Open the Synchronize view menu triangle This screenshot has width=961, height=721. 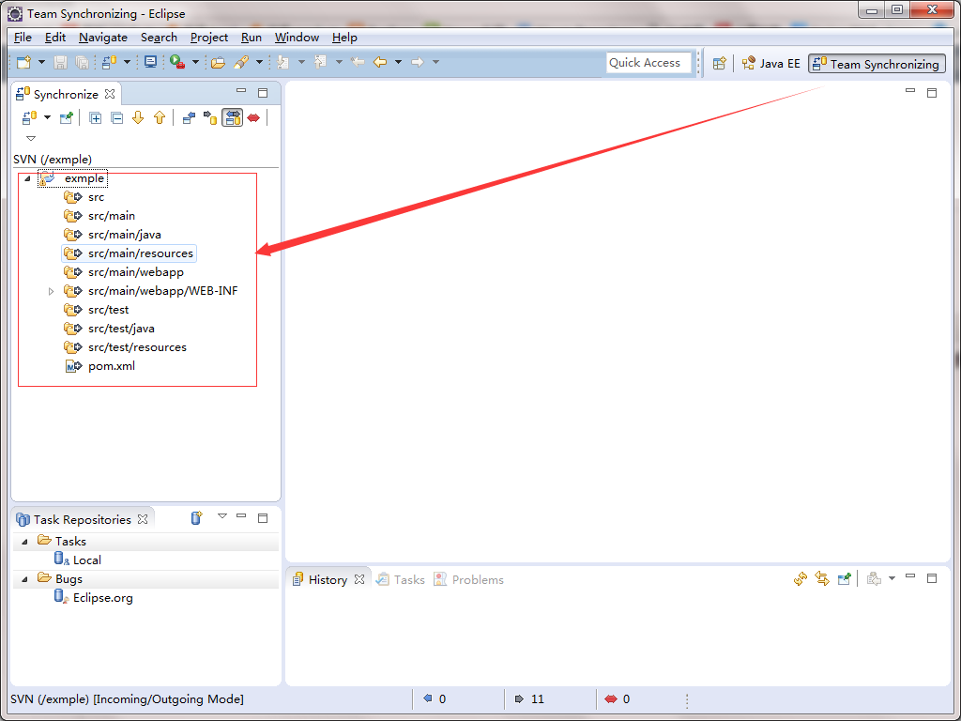coord(31,139)
